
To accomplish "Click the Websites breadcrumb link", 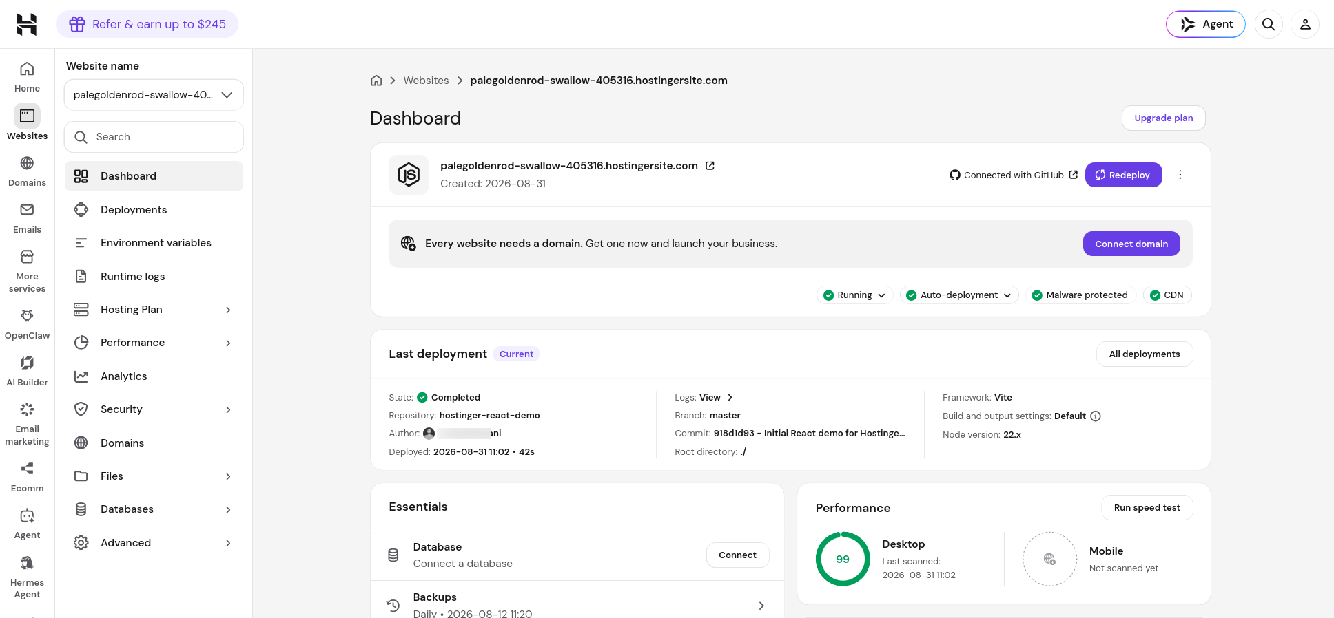I will point(426,81).
